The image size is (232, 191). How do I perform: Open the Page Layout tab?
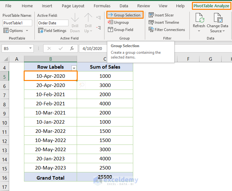(73, 6)
